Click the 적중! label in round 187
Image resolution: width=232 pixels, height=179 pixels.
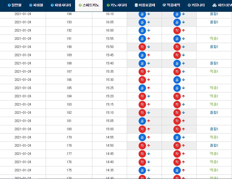pos(214,72)
